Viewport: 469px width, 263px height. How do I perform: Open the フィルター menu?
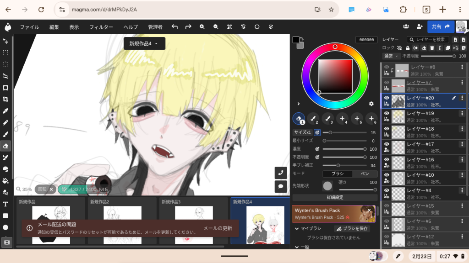coord(101,27)
